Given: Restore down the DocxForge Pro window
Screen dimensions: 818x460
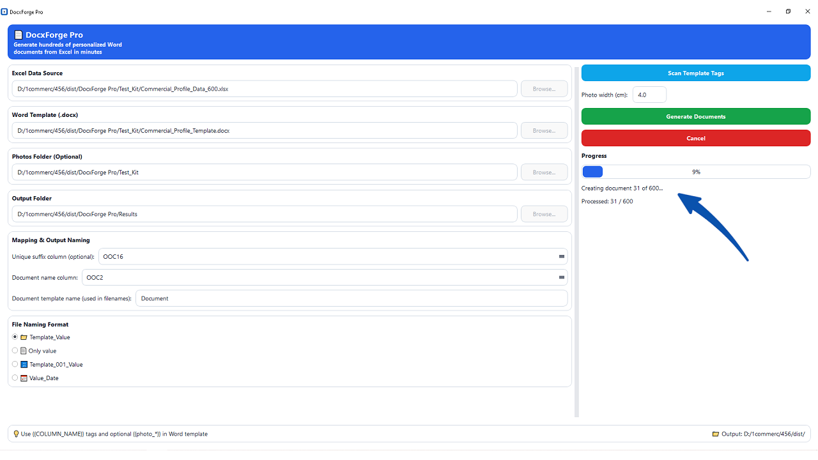Looking at the screenshot, I should pyautogui.click(x=788, y=11).
